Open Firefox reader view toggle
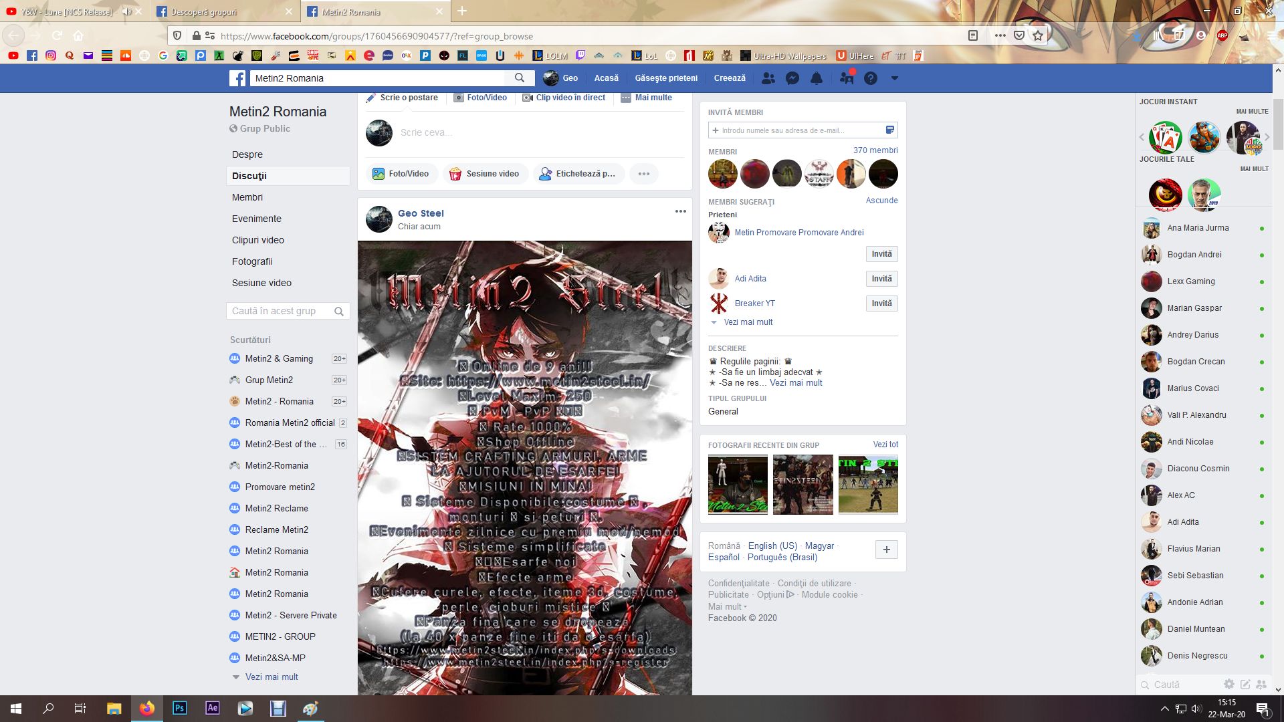 pyautogui.click(x=973, y=36)
